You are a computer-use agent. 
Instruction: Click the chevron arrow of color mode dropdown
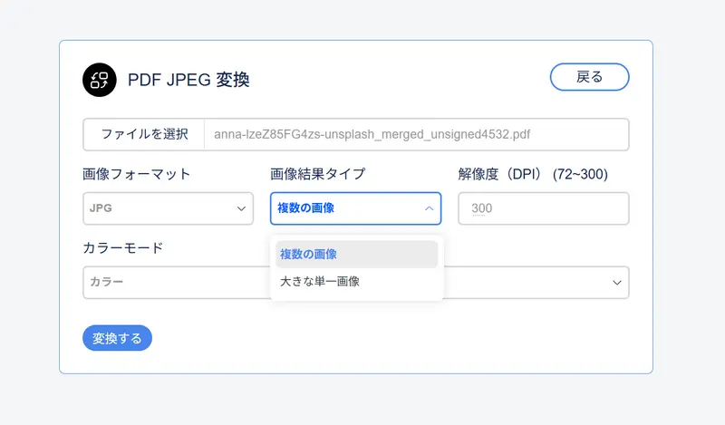(617, 283)
